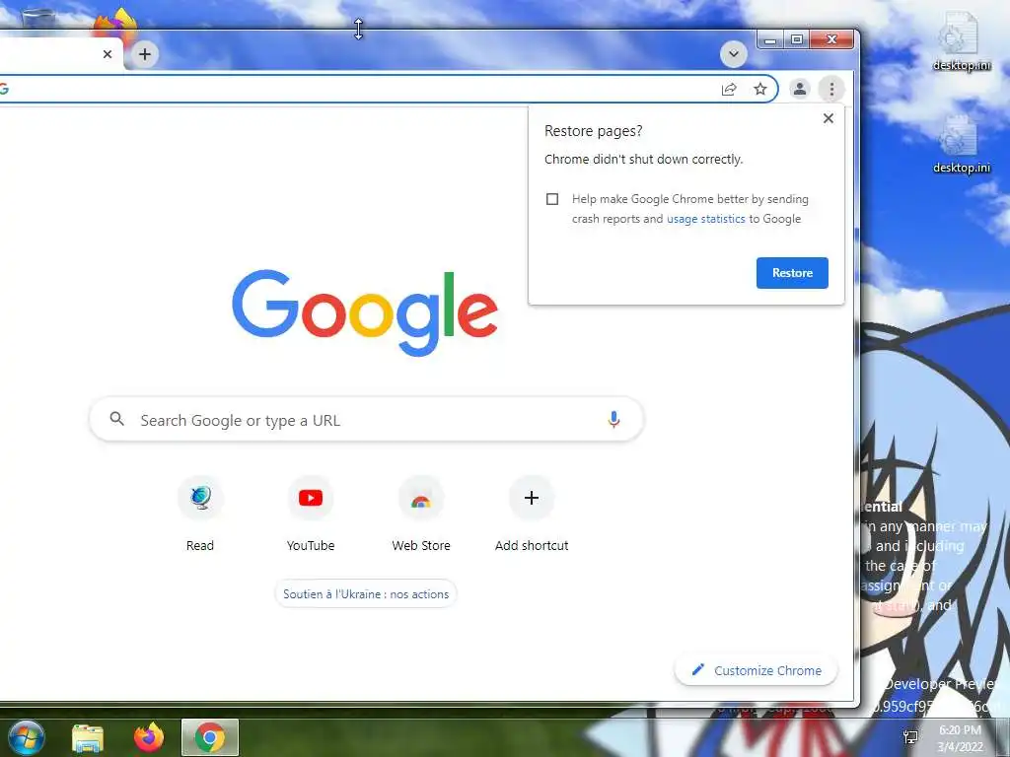Image resolution: width=1010 pixels, height=757 pixels.
Task: Click the network tray icon
Action: (910, 737)
